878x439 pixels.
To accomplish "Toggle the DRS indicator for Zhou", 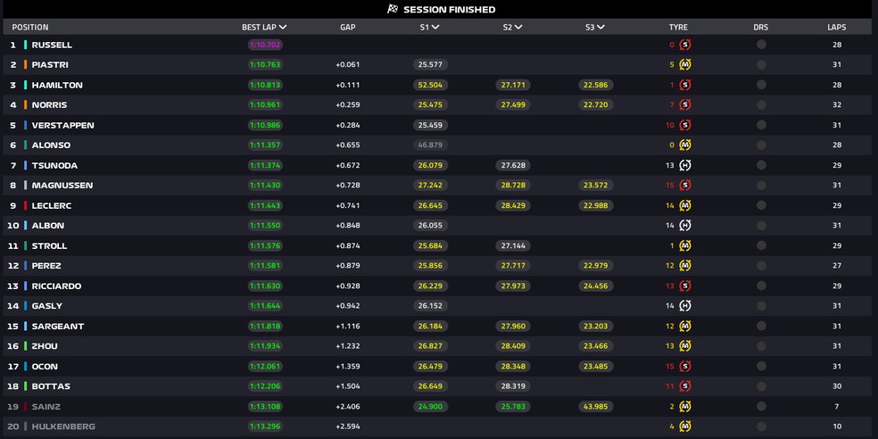I will click(761, 346).
